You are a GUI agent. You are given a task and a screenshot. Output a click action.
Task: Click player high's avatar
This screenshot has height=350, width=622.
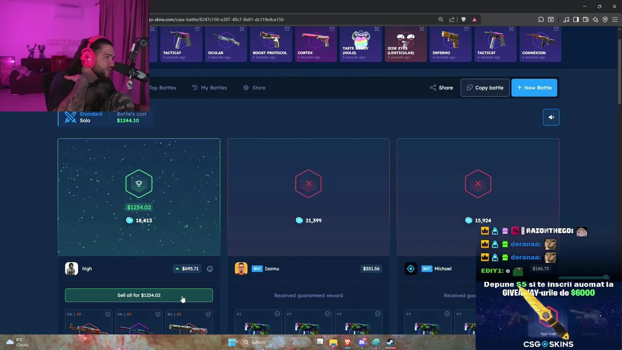(71, 269)
